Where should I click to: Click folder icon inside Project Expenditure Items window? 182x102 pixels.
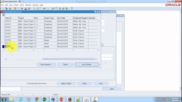point(3,15)
